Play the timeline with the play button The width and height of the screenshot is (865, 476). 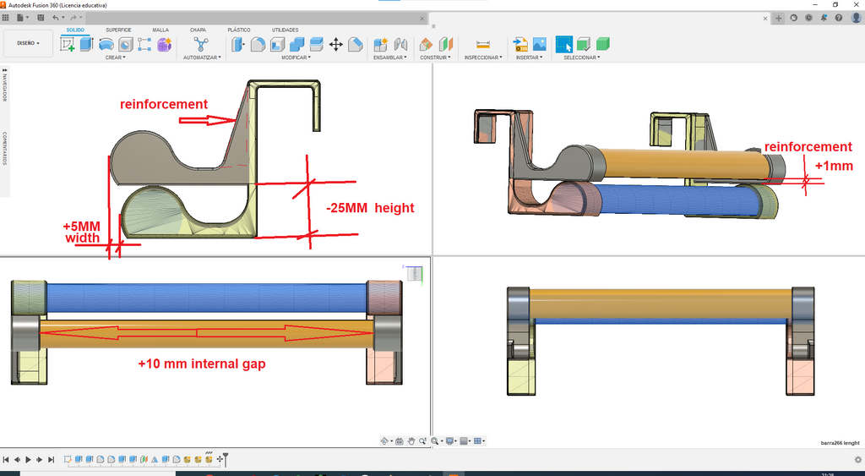tap(28, 459)
